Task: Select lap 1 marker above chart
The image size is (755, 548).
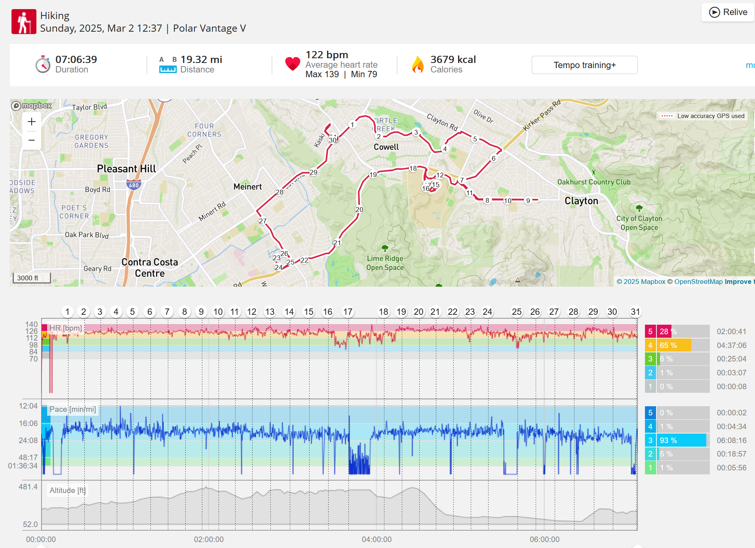Action: tap(67, 312)
